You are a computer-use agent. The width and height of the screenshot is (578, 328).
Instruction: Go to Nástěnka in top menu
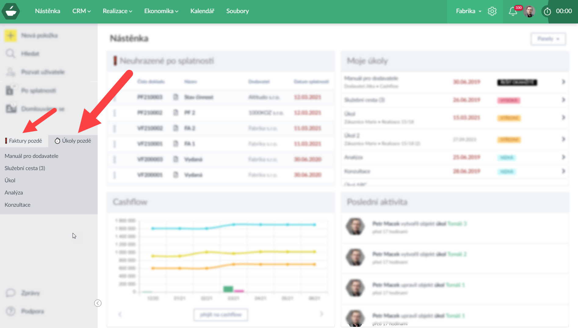pyautogui.click(x=48, y=11)
